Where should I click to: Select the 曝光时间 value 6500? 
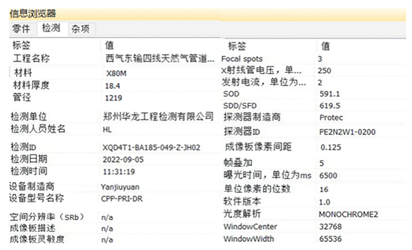coord(328,176)
